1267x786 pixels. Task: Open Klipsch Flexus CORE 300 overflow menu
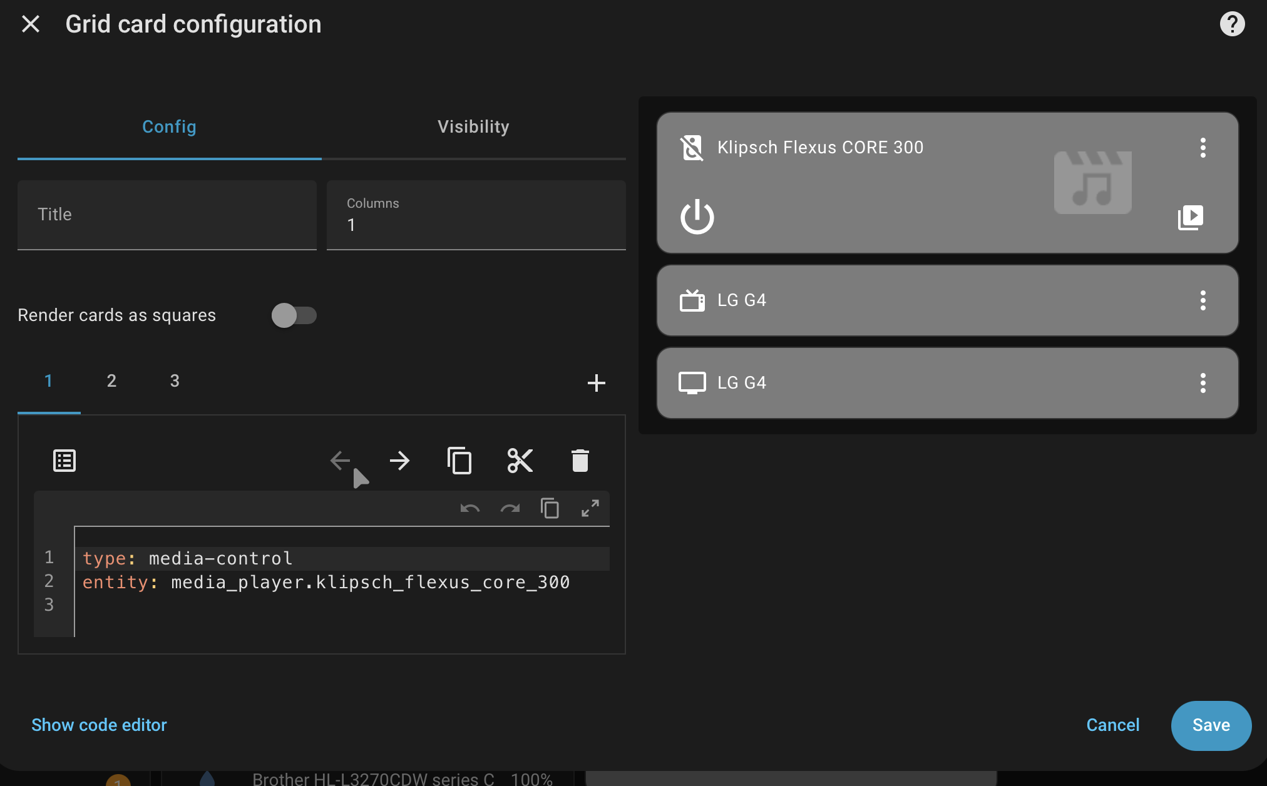pyautogui.click(x=1203, y=148)
